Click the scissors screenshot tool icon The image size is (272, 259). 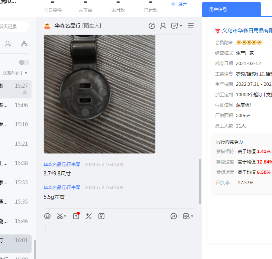pos(60,216)
